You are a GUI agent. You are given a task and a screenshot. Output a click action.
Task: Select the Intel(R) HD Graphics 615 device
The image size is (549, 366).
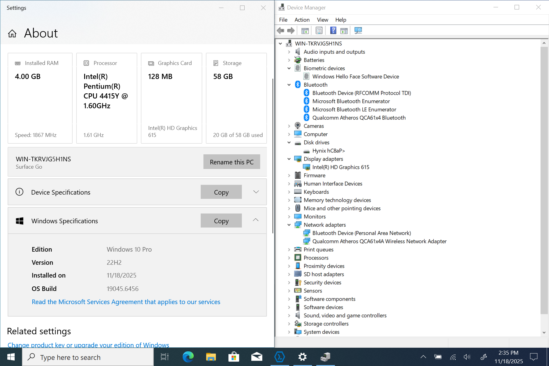(340, 167)
